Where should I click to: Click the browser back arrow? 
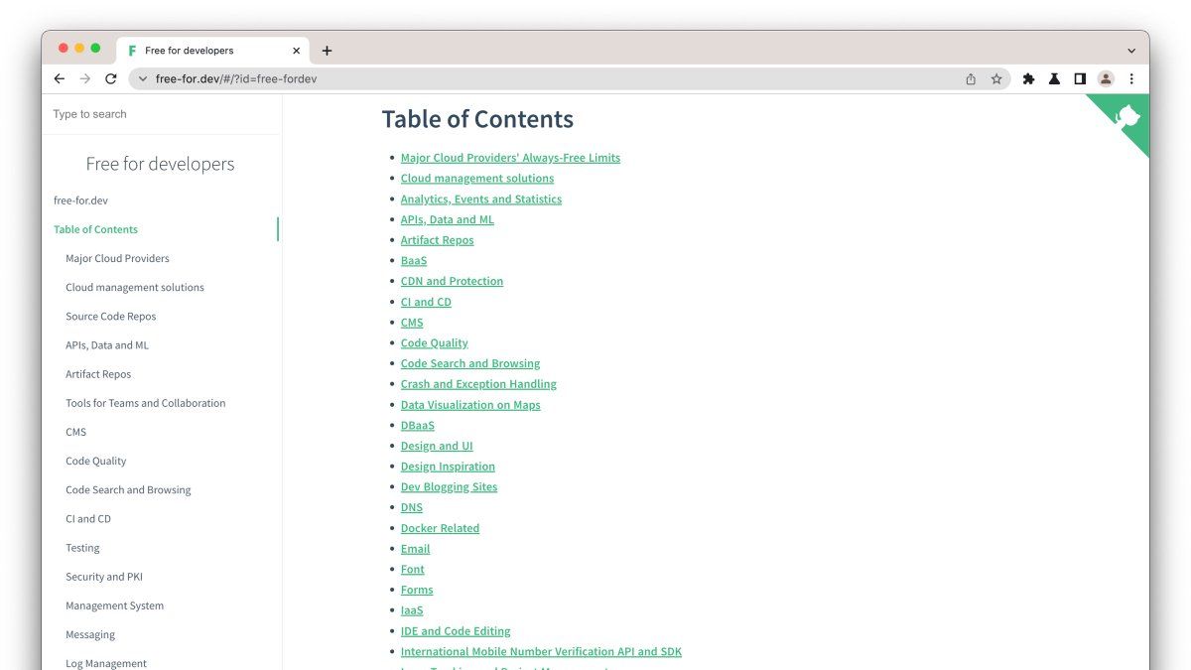click(x=60, y=79)
